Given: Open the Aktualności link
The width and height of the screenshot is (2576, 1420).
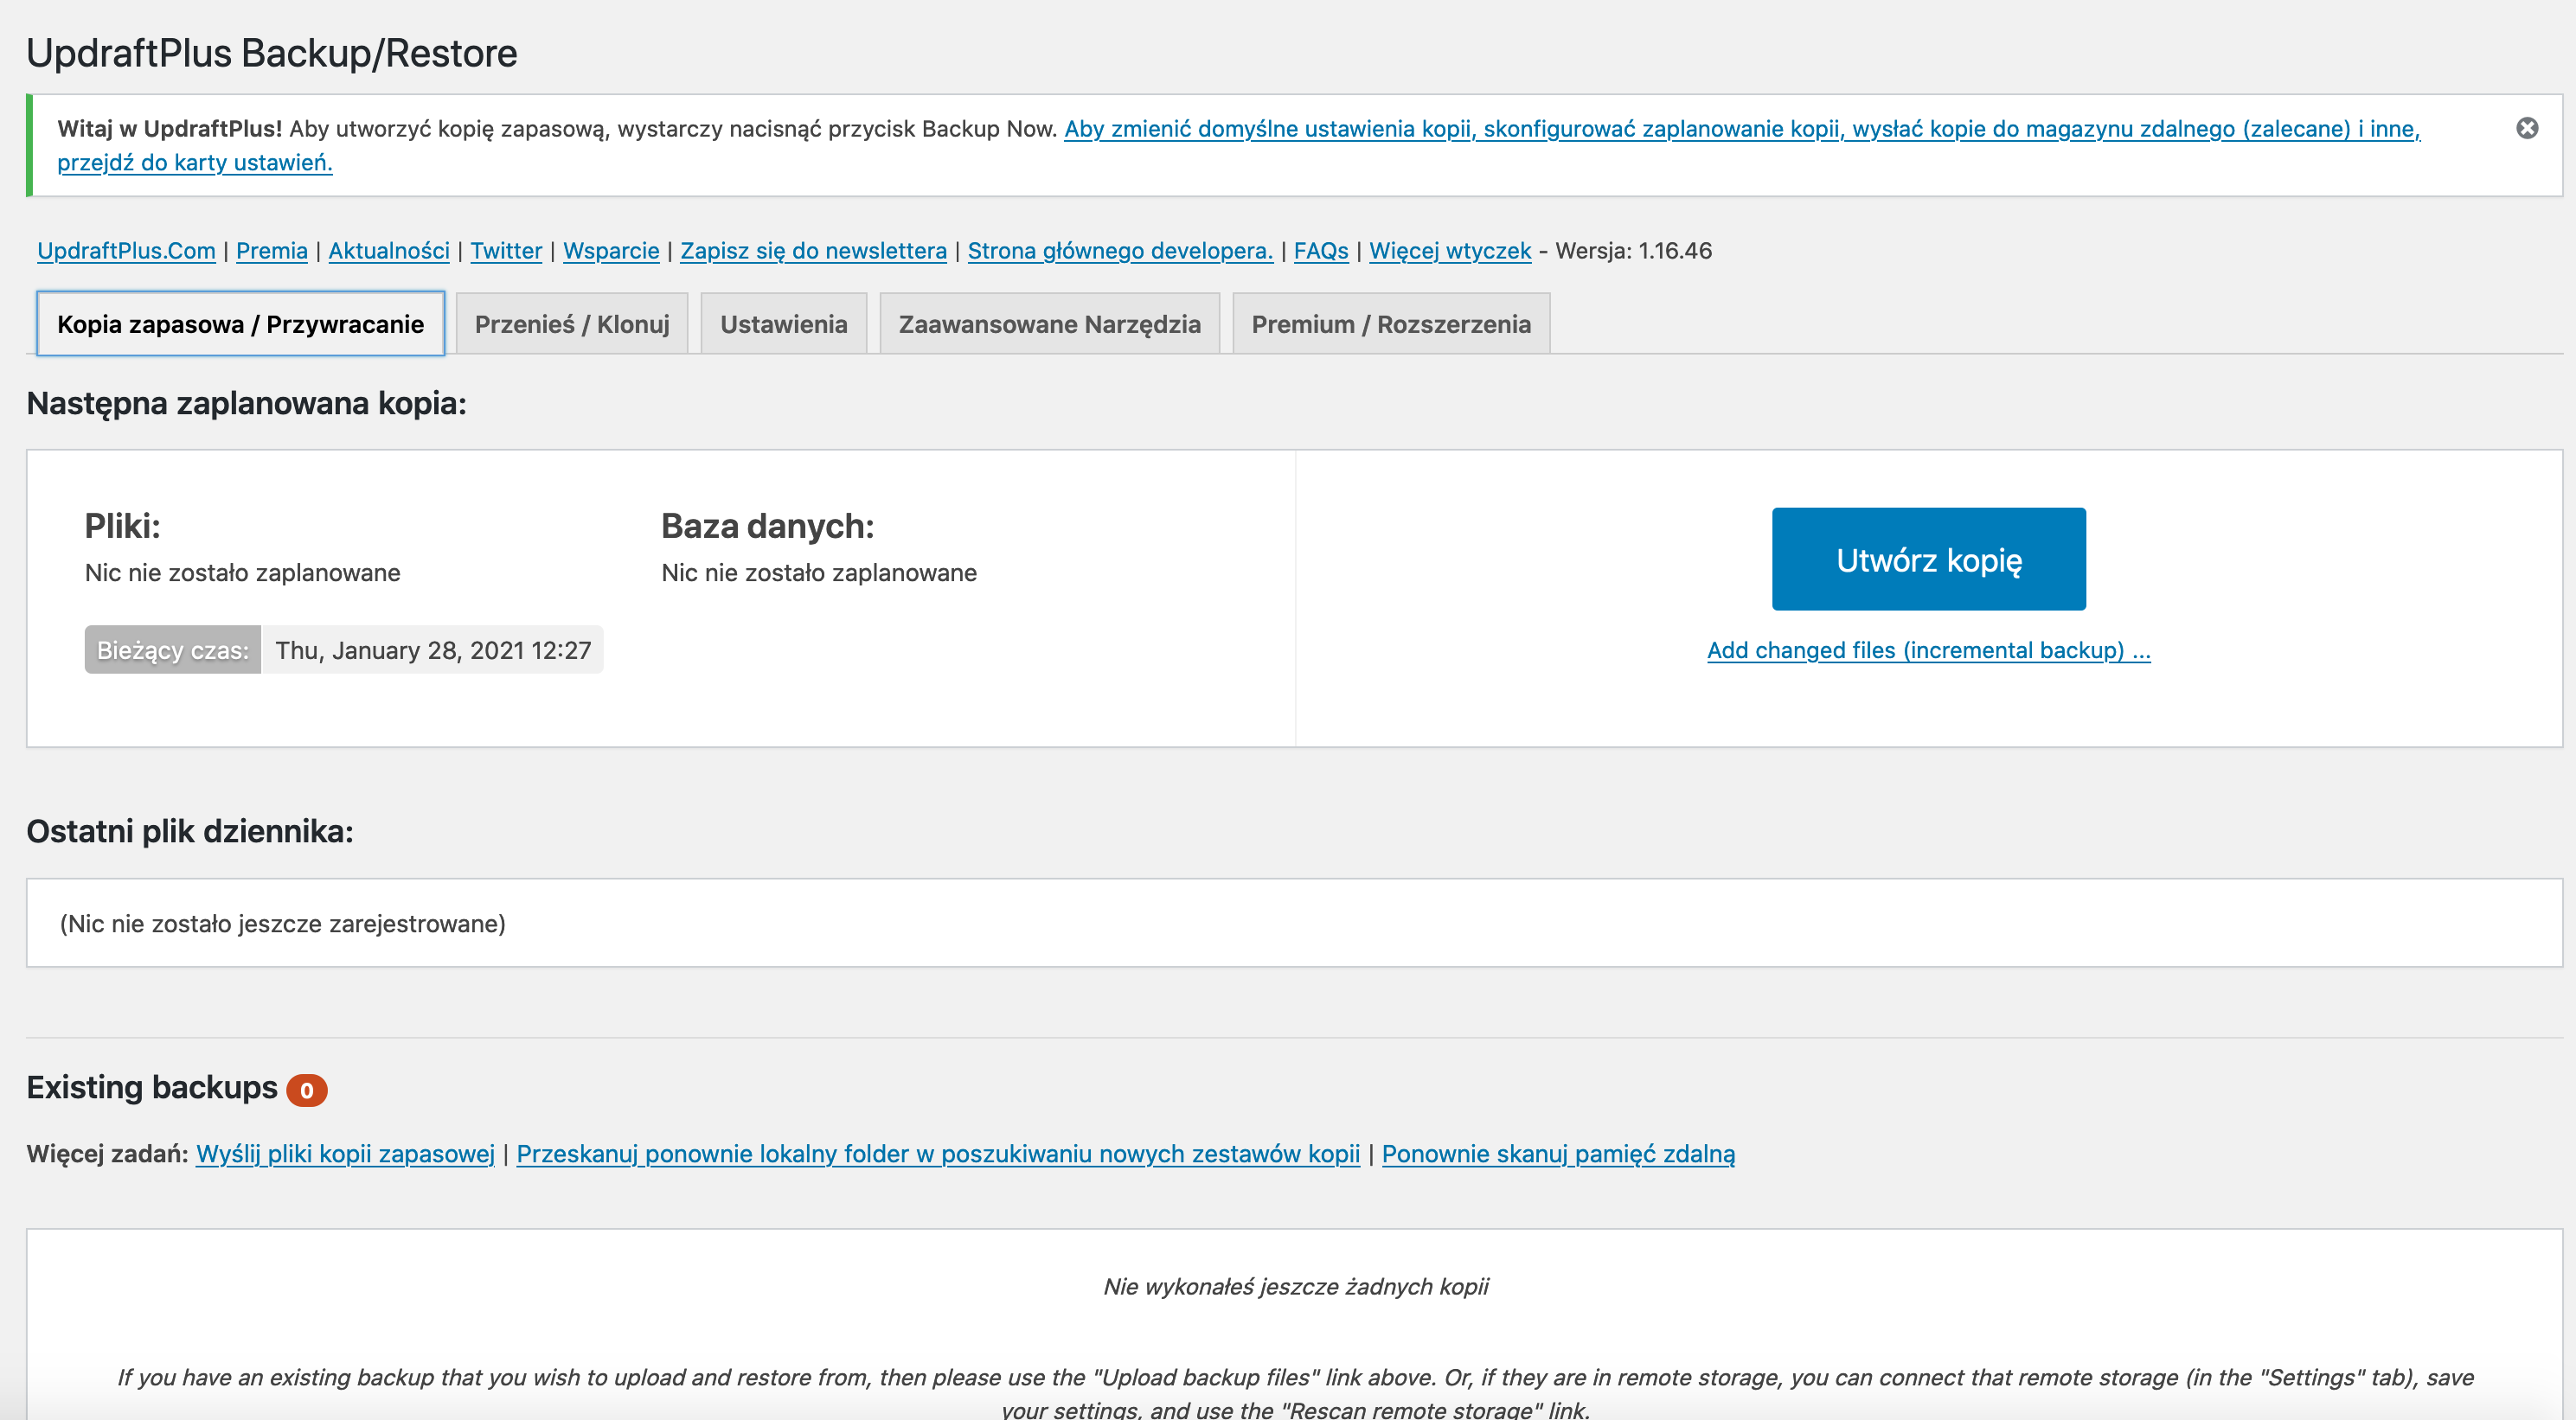Looking at the screenshot, I should [389, 251].
